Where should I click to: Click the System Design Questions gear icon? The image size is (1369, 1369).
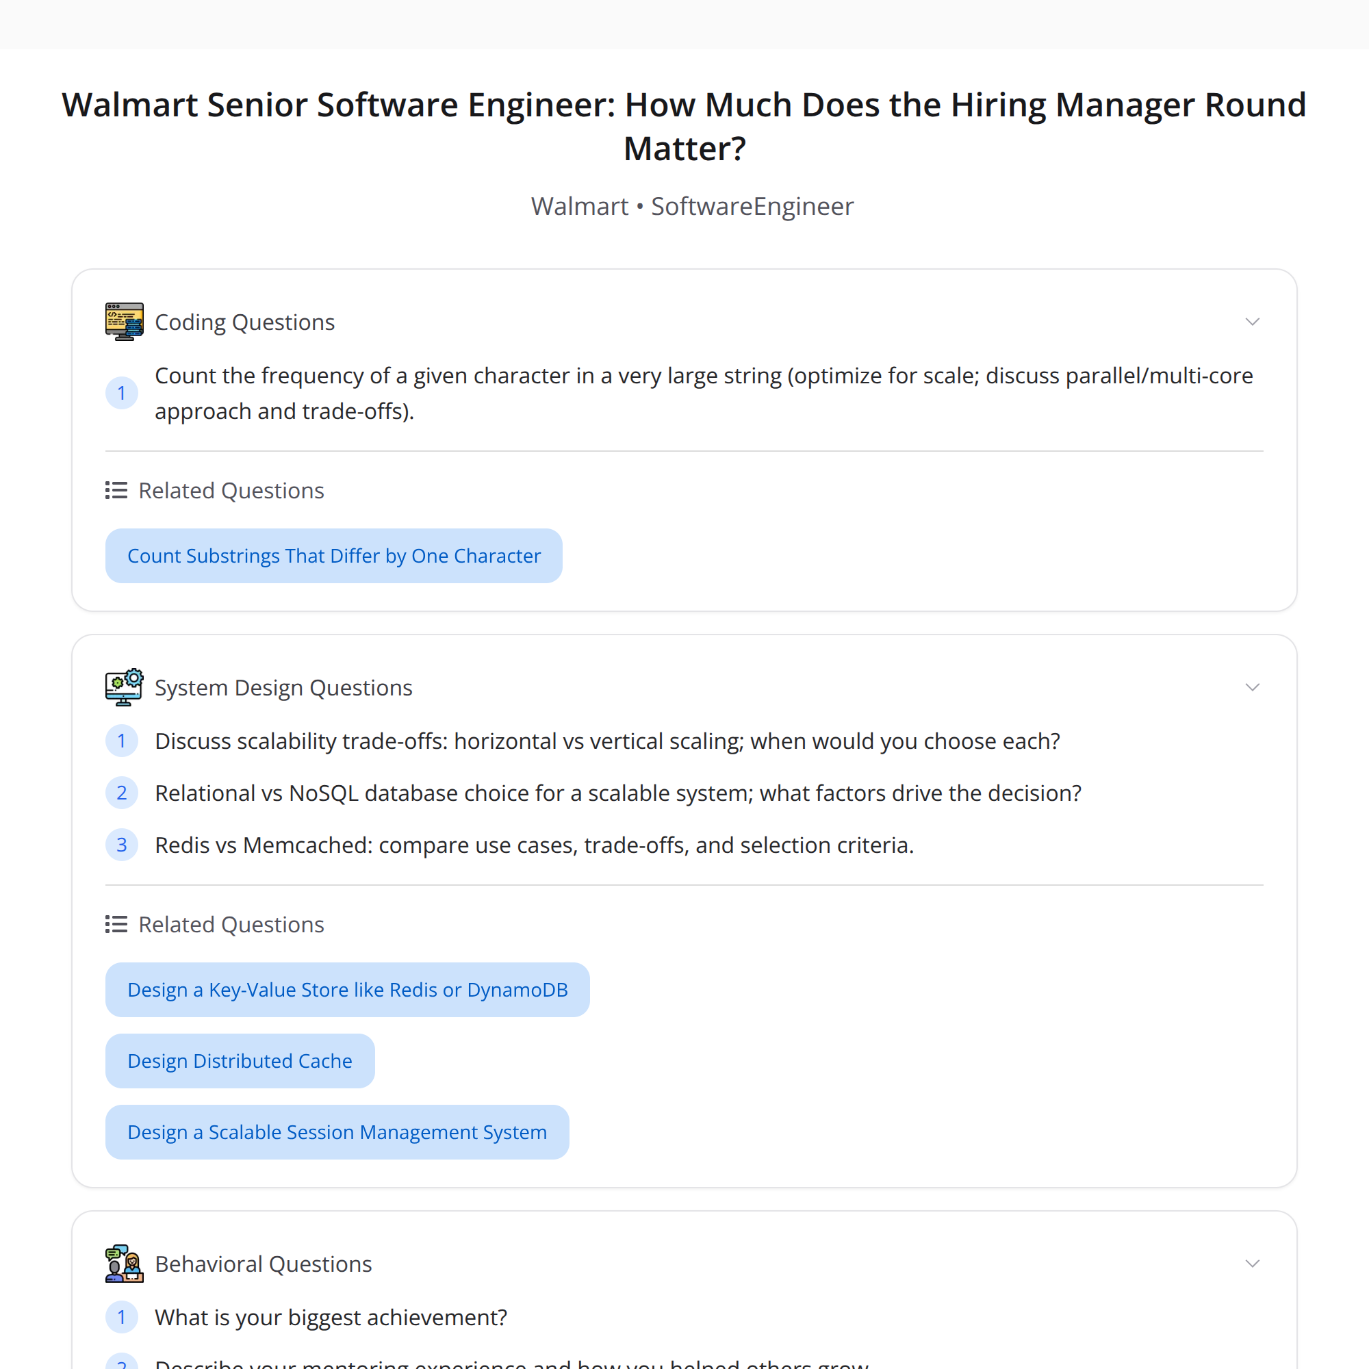tap(124, 687)
